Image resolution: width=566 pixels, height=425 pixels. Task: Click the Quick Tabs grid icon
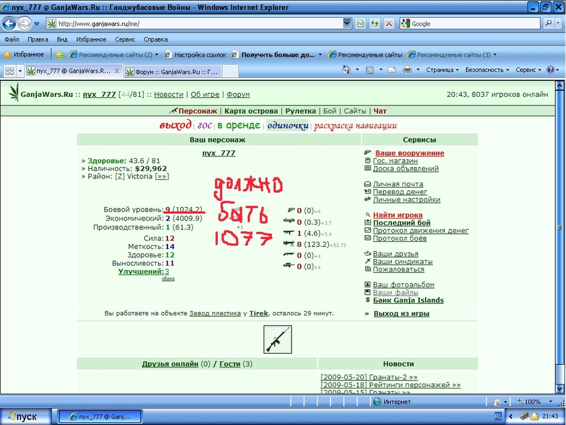(10, 71)
